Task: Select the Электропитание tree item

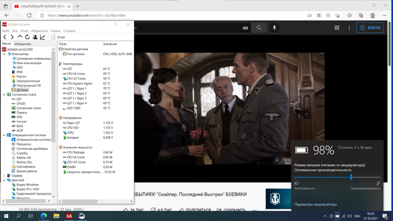Action: pos(26,81)
